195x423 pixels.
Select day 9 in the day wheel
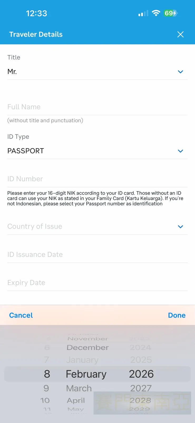point(46,388)
